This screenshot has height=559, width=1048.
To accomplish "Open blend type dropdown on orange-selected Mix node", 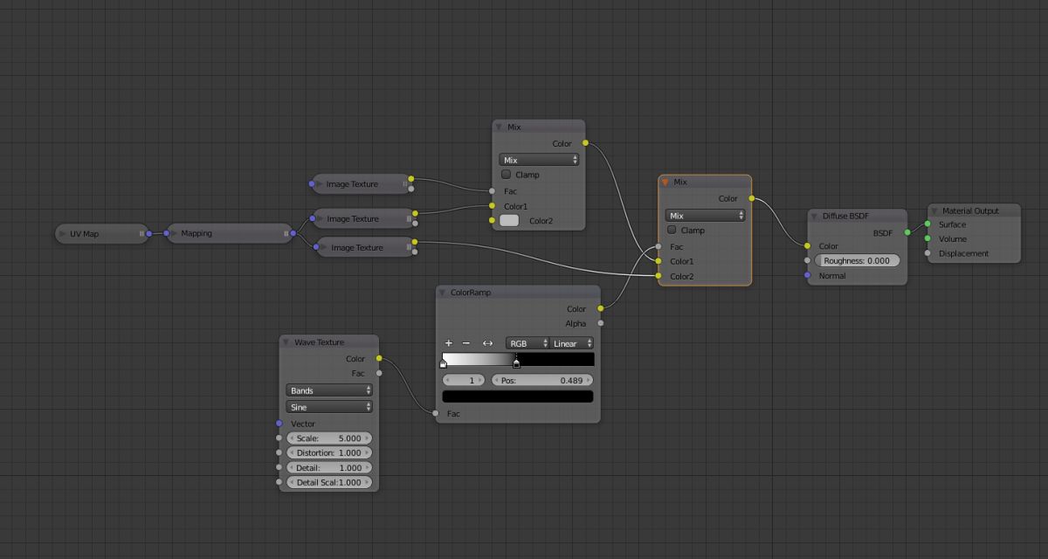I will (705, 216).
